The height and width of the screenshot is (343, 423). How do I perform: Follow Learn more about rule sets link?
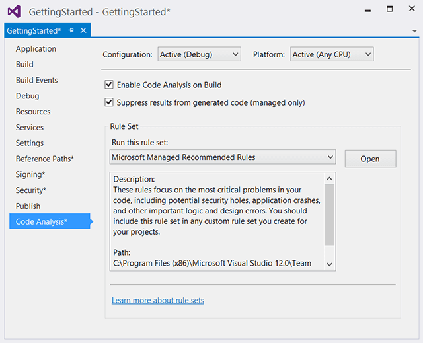(158, 300)
